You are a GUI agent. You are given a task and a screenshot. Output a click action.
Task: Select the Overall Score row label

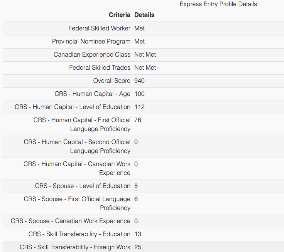tap(112, 81)
